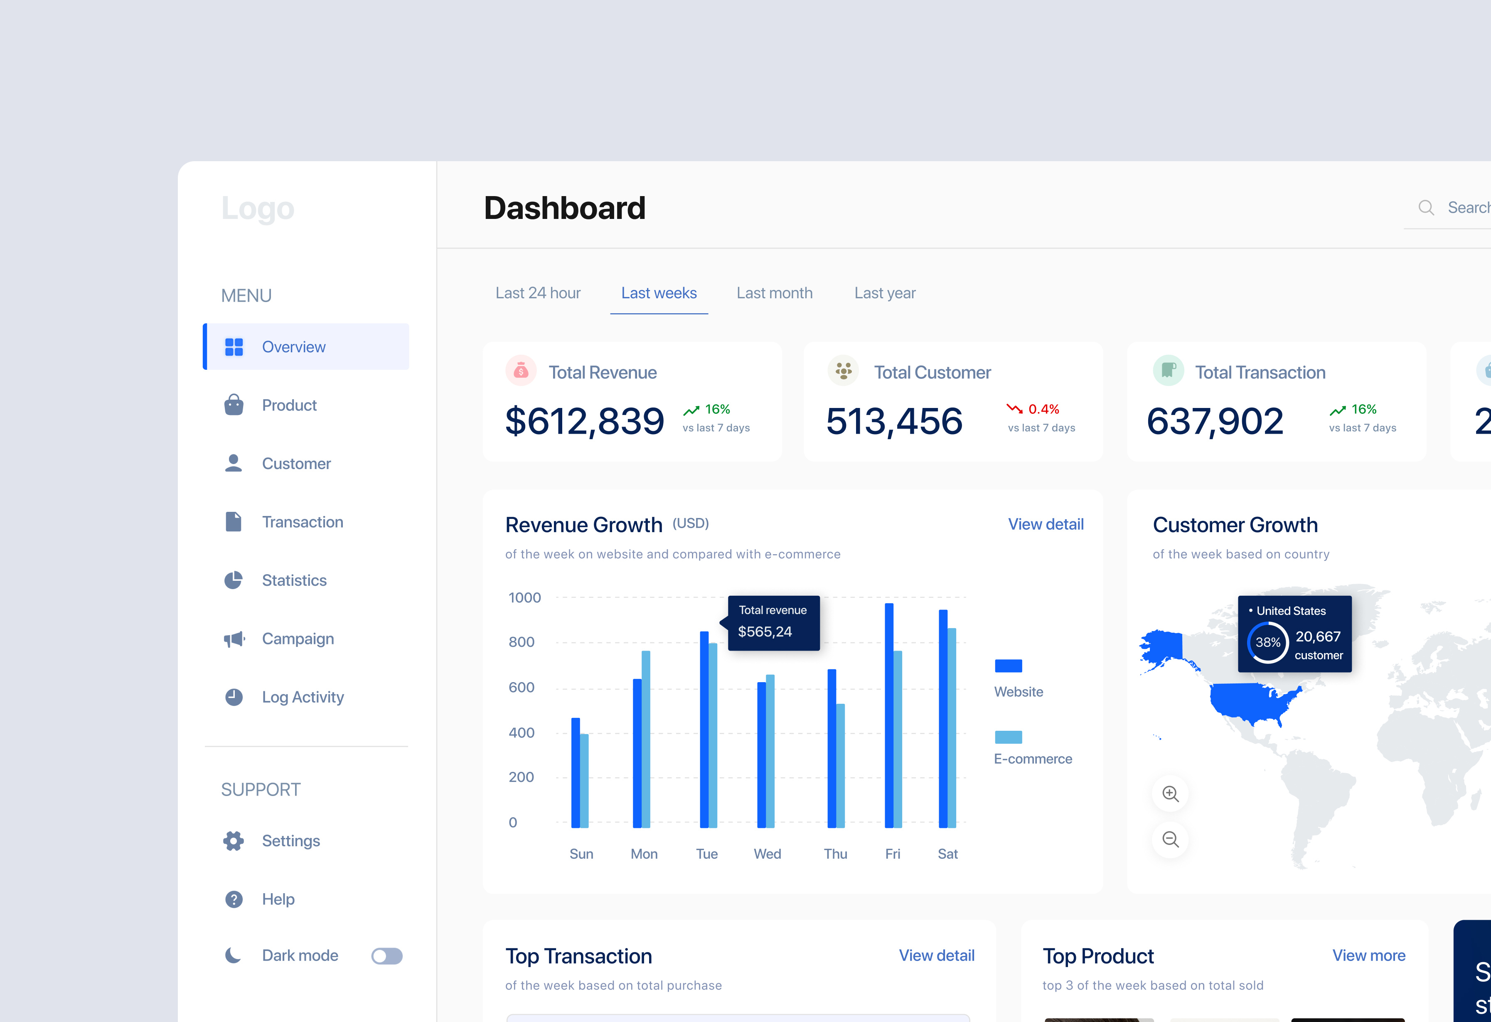The height and width of the screenshot is (1022, 1491).
Task: Click the Customer person icon in sidebar
Action: 234,463
